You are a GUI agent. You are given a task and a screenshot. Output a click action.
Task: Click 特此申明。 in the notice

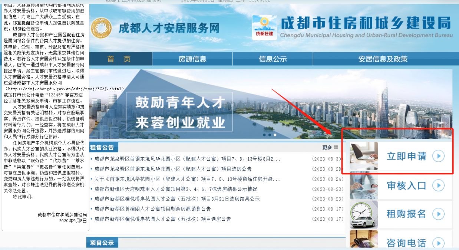click(x=23, y=197)
